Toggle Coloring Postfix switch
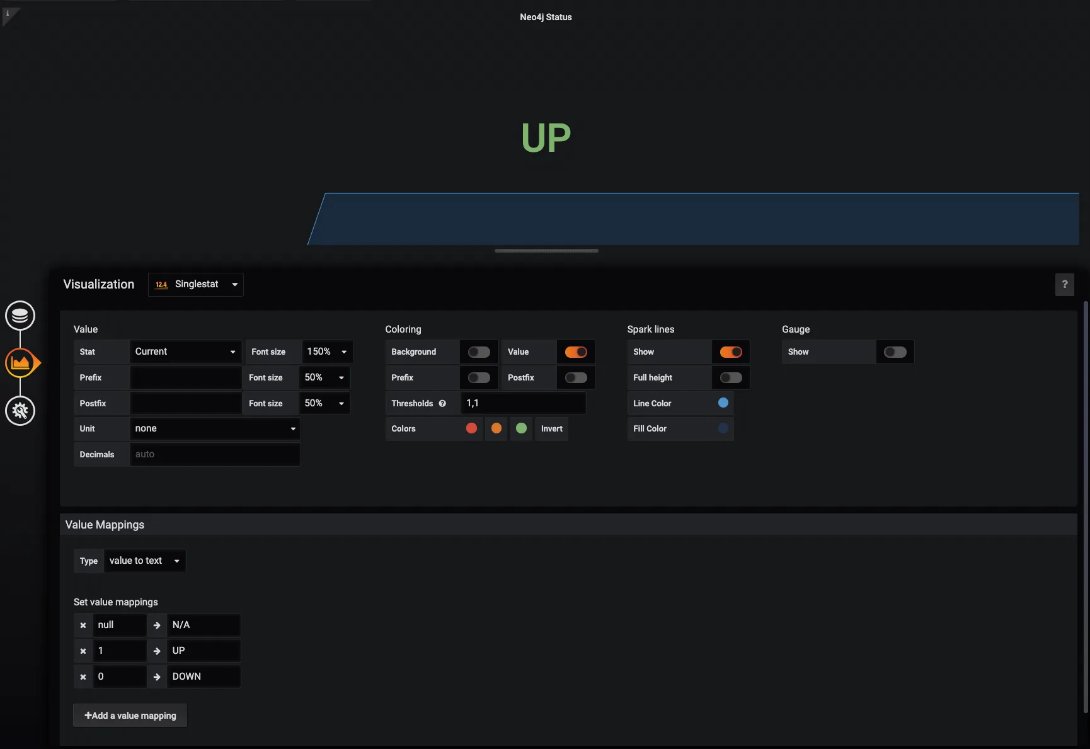The width and height of the screenshot is (1090, 749). (576, 377)
